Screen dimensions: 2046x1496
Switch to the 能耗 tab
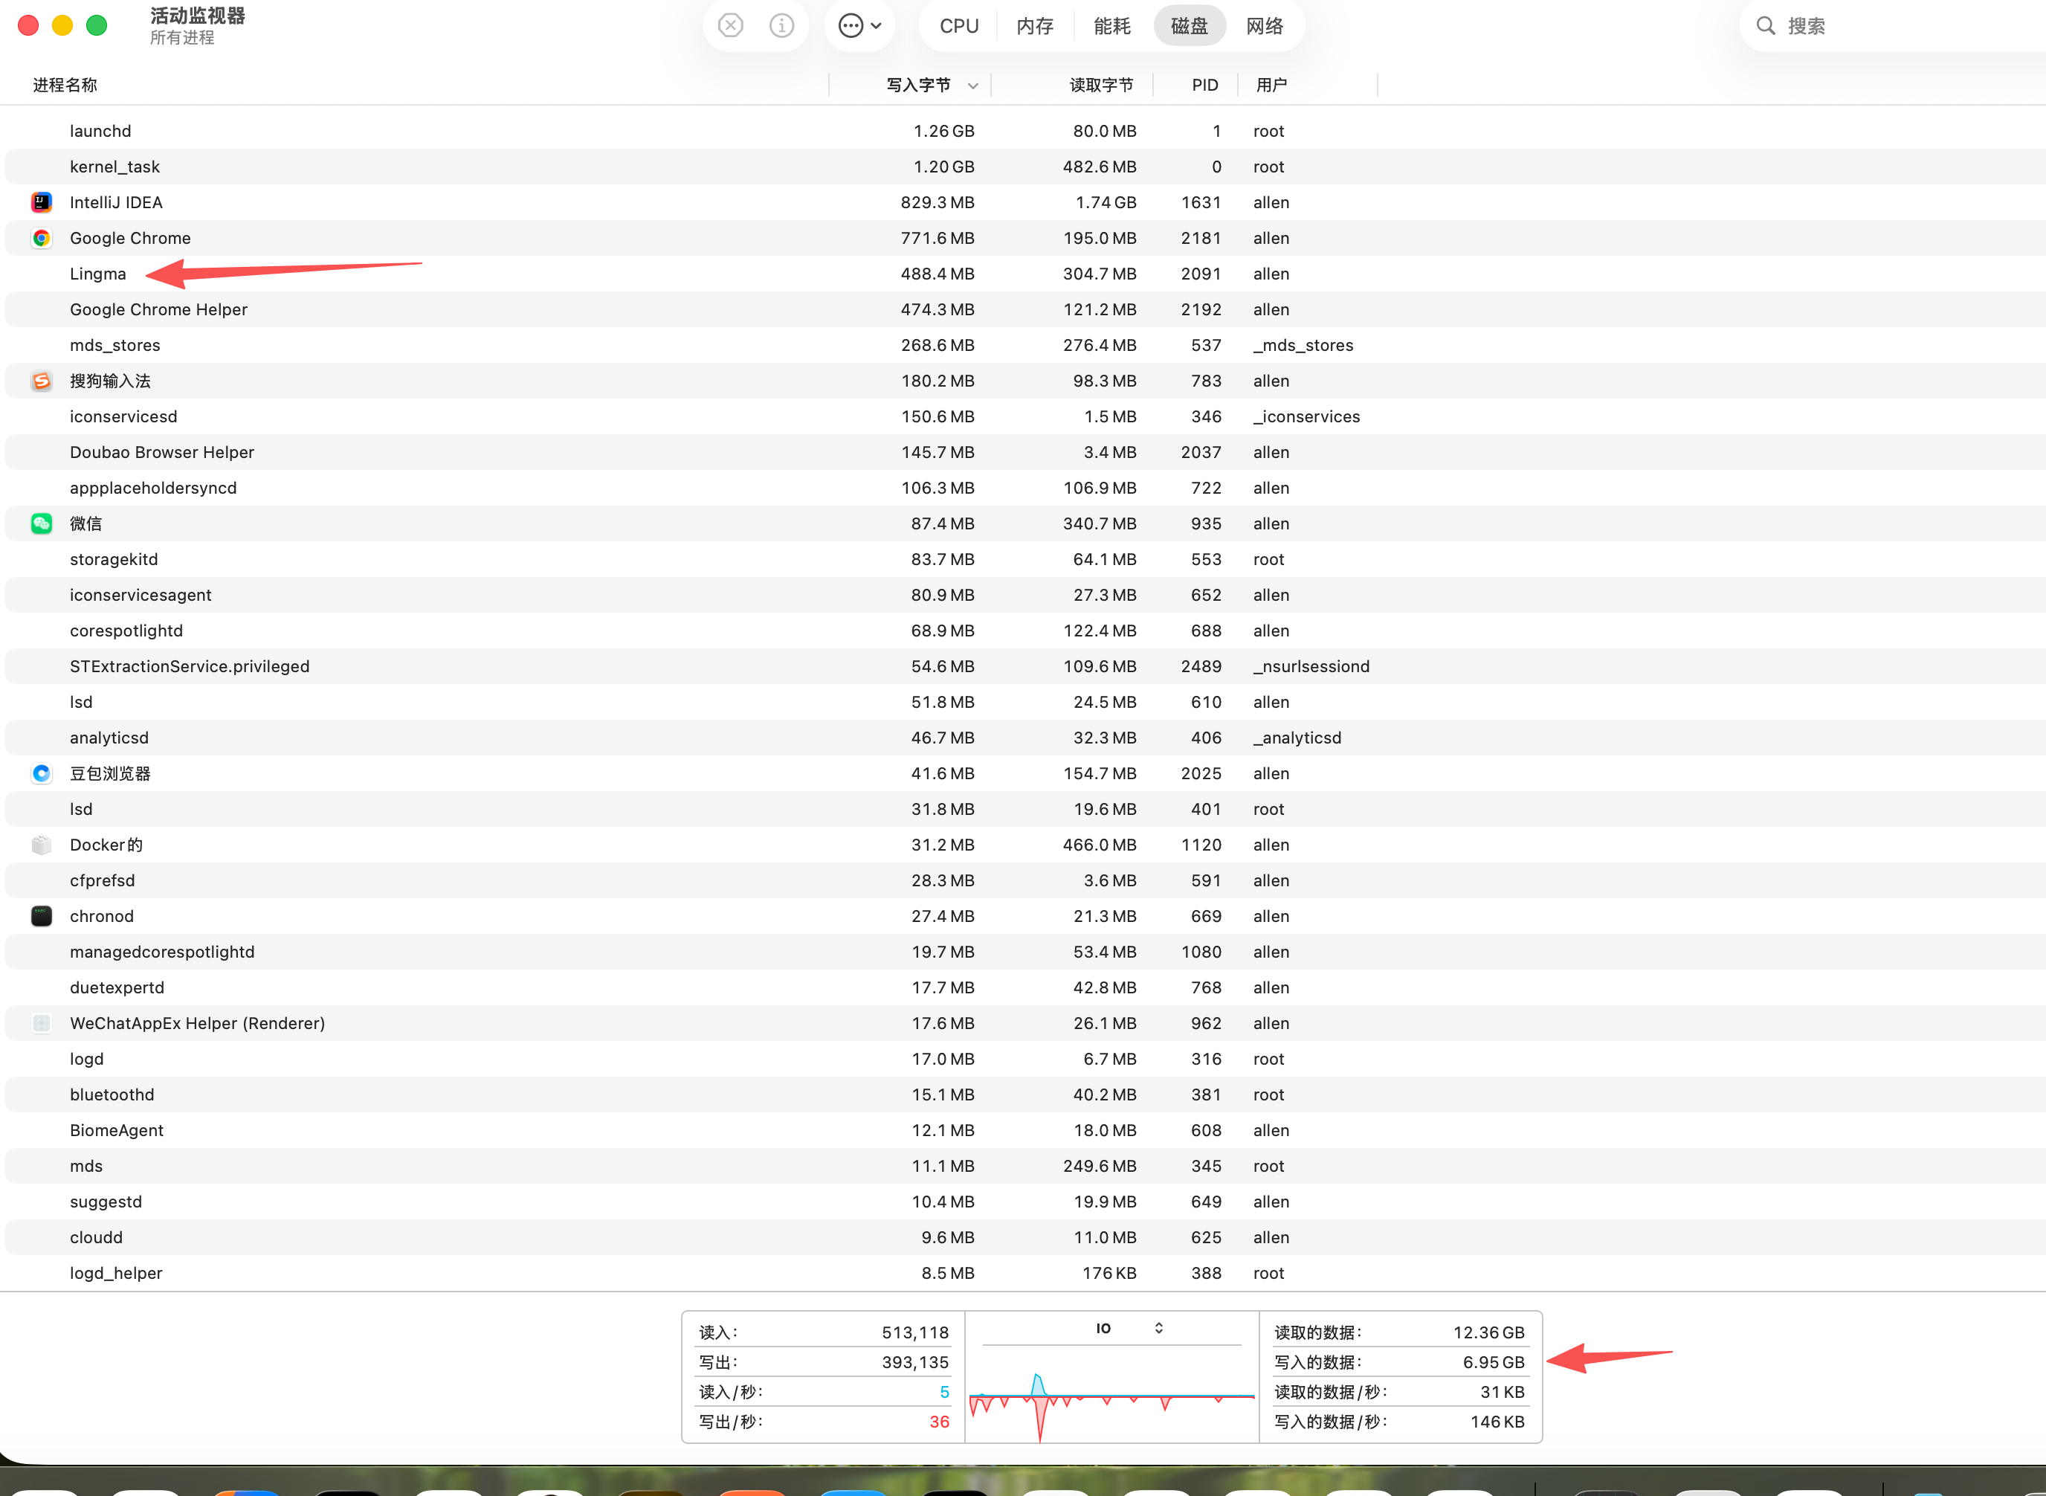1111,25
